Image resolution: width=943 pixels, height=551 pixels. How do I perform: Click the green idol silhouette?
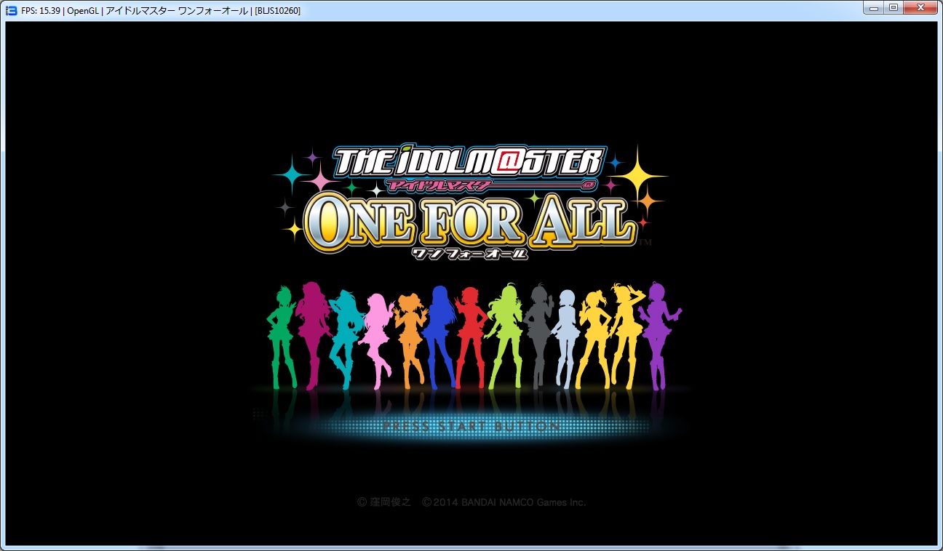click(x=281, y=337)
